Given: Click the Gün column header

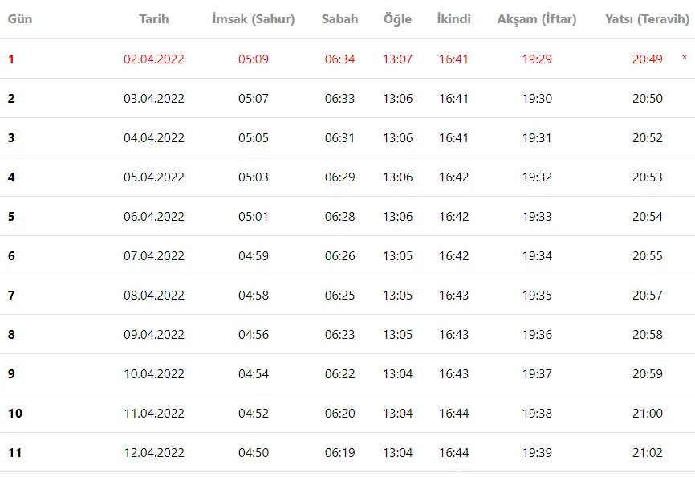Looking at the screenshot, I should point(20,19).
